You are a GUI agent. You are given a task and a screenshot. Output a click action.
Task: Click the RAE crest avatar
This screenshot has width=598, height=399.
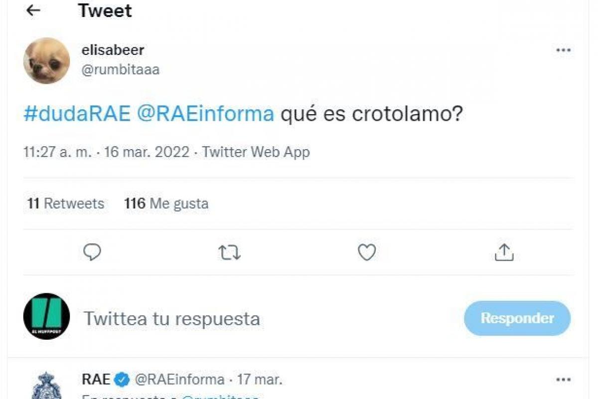(46, 386)
